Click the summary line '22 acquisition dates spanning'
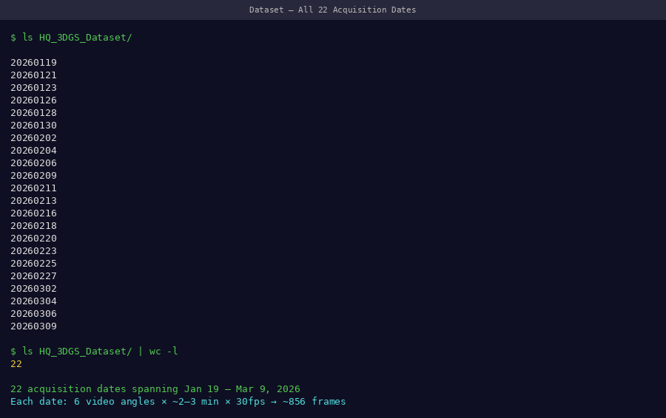 click(x=155, y=389)
